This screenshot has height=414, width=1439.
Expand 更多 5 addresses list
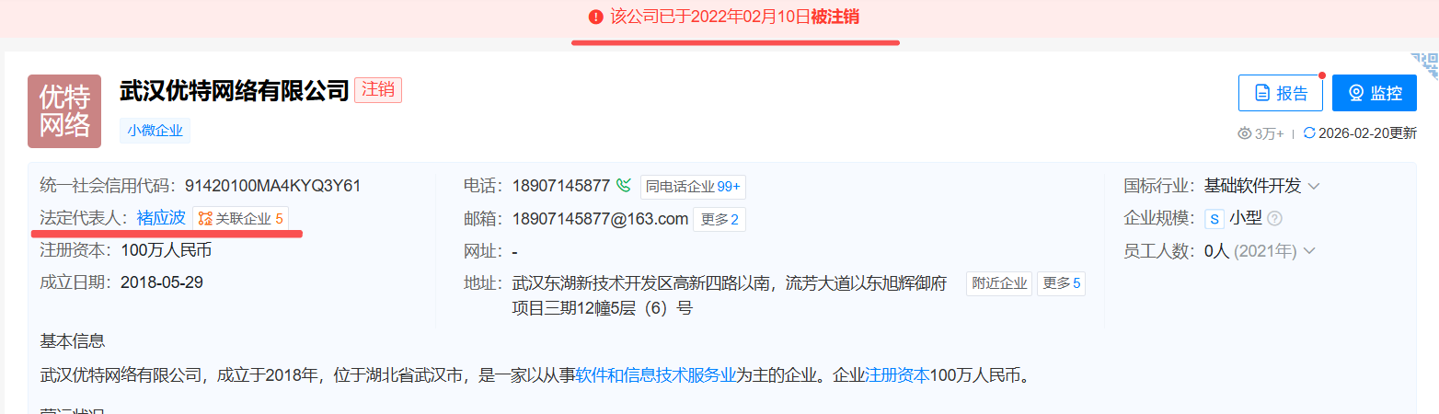1061,283
